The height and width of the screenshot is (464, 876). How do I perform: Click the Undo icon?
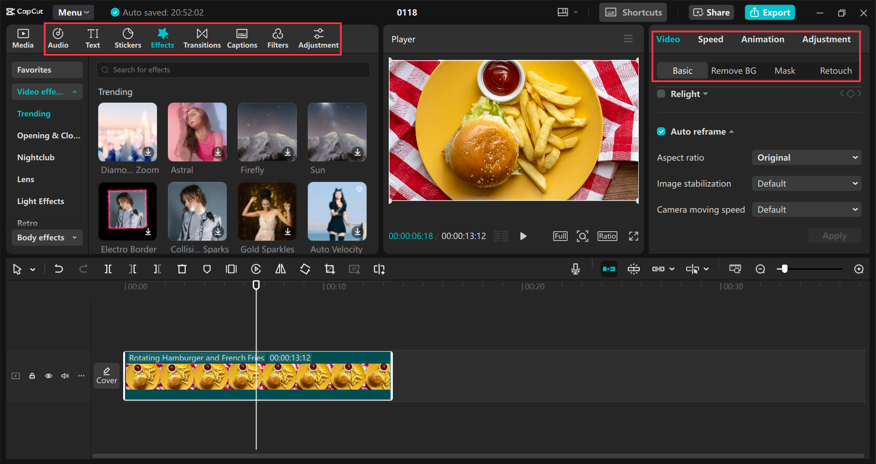point(58,269)
